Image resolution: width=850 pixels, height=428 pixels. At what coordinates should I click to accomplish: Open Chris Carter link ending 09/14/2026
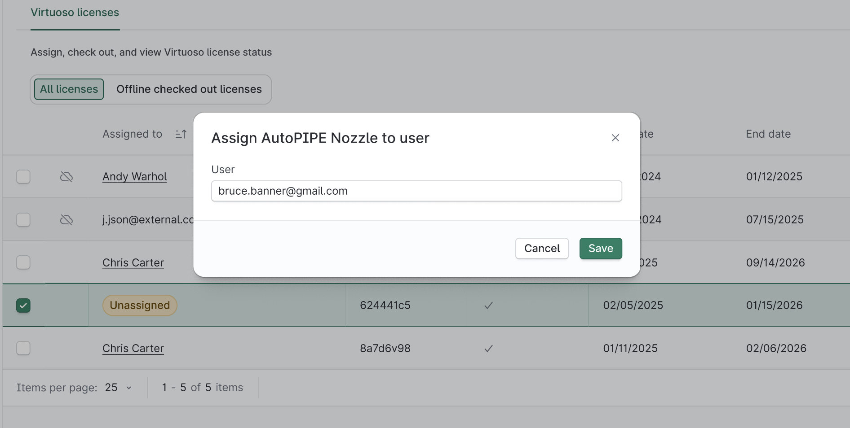click(x=133, y=263)
